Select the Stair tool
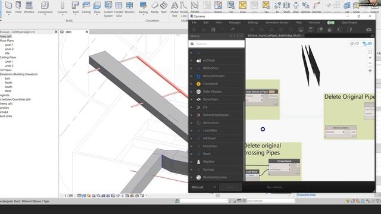381x214 pixels. pos(164,7)
